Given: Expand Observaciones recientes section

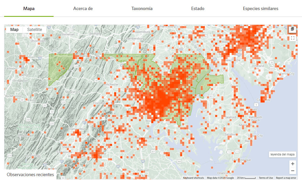Looking at the screenshot, I should 30,175.
